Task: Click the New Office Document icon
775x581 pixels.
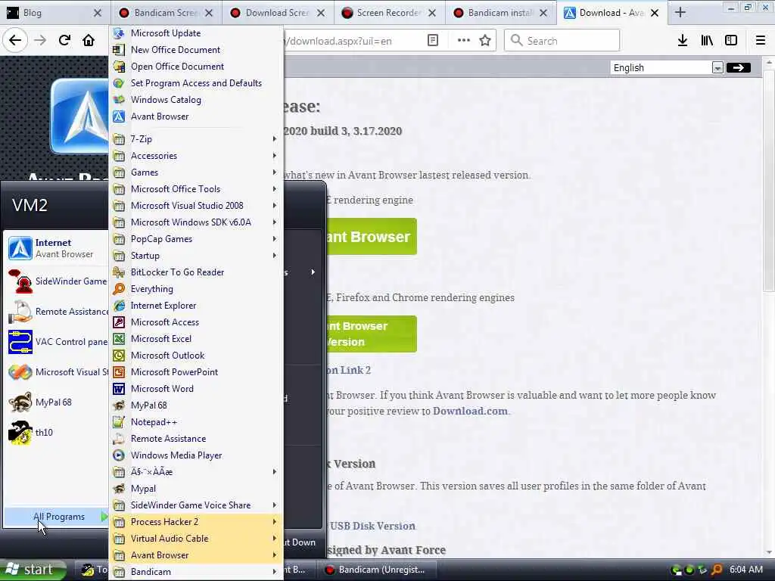Action: click(119, 50)
